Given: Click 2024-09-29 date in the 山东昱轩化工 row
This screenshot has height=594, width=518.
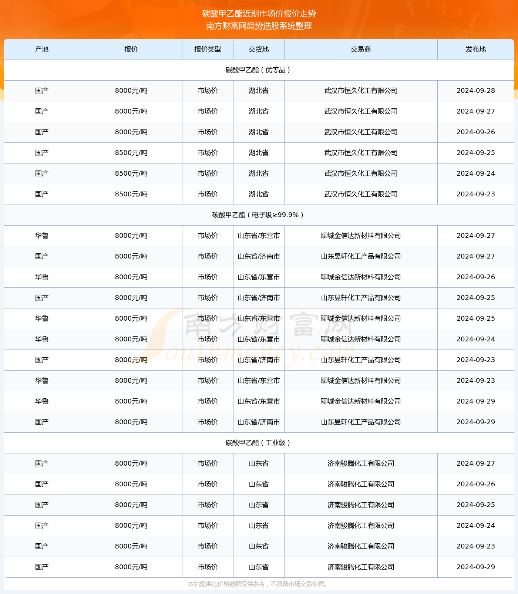Looking at the screenshot, I should [x=475, y=422].
